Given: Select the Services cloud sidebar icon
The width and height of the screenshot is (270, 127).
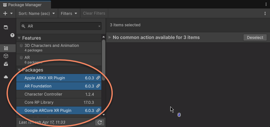Looking at the screenshot, I should pyautogui.click(x=6, y=77).
